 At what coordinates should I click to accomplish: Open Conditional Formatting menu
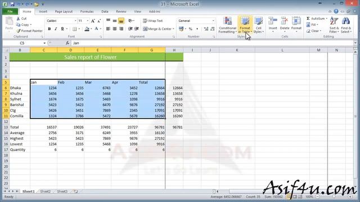click(x=227, y=25)
